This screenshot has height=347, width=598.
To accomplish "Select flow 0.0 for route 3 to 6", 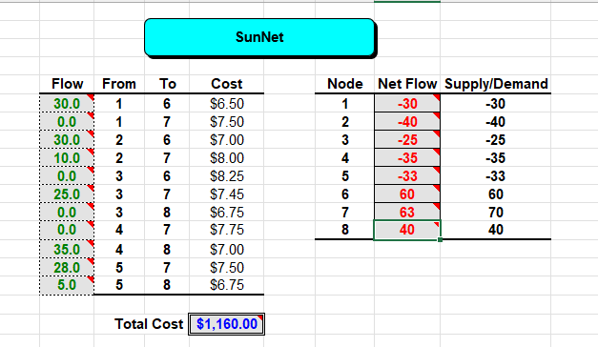I will (x=67, y=176).
